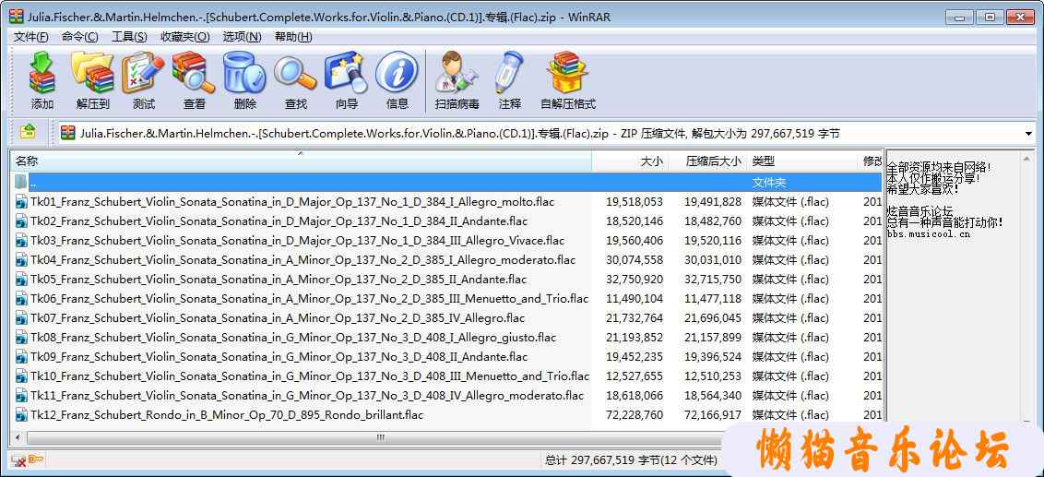Select Tk11 Allegro_moderato D_408 file
1044x477 pixels.
tap(446, 396)
